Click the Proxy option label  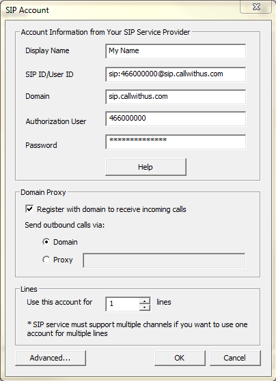point(63,260)
